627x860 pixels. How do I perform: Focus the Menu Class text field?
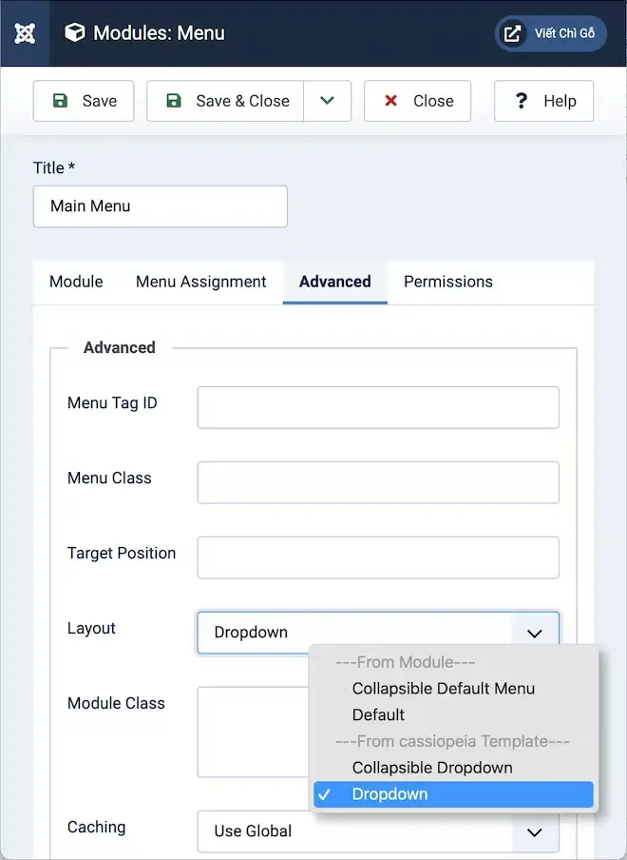[377, 482]
